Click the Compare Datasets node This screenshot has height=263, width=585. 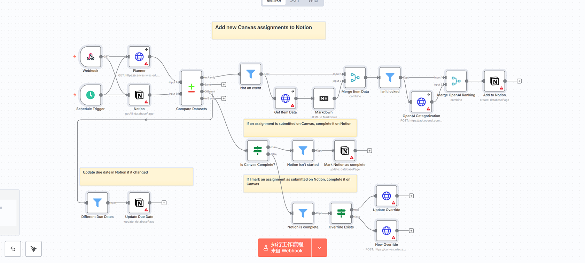pyautogui.click(x=191, y=88)
